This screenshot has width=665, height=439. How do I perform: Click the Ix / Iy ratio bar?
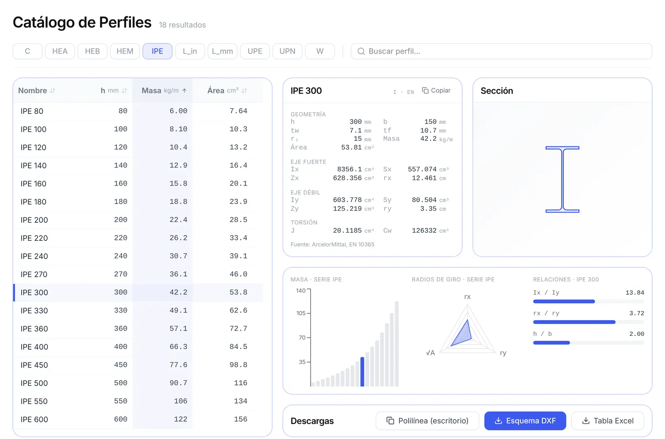589,301
